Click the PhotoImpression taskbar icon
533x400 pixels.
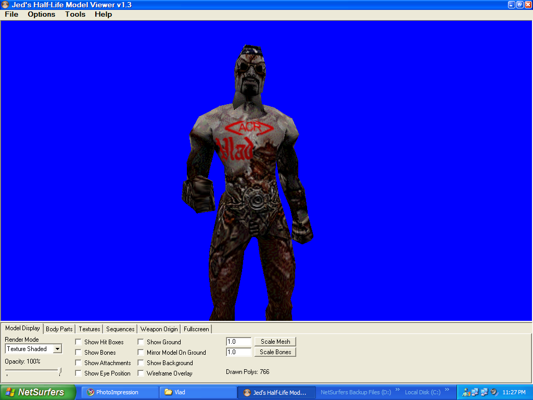tap(91, 392)
